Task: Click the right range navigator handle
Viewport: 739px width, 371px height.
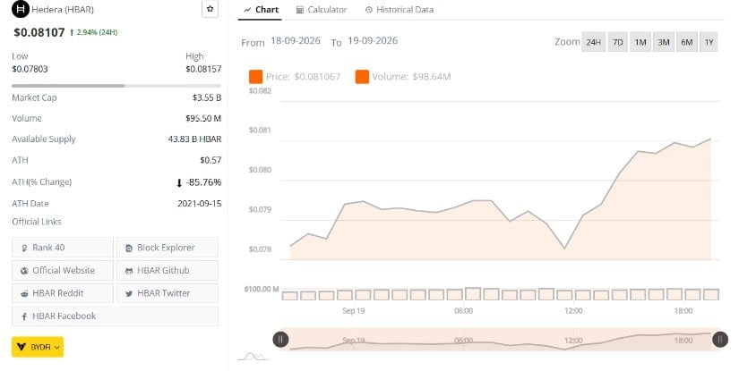Action: click(719, 339)
